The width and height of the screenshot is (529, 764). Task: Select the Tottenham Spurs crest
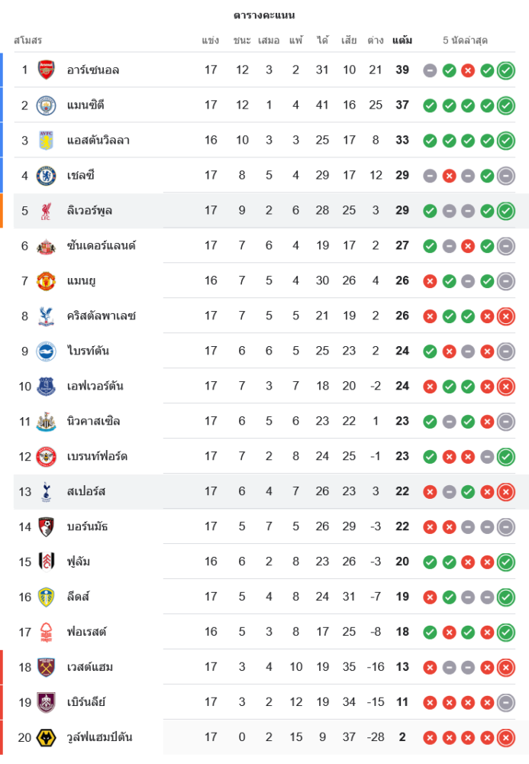coord(47,492)
